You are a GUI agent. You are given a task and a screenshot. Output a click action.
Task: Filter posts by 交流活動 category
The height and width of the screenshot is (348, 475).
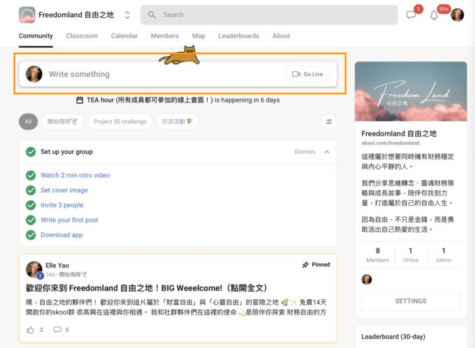[x=177, y=122]
